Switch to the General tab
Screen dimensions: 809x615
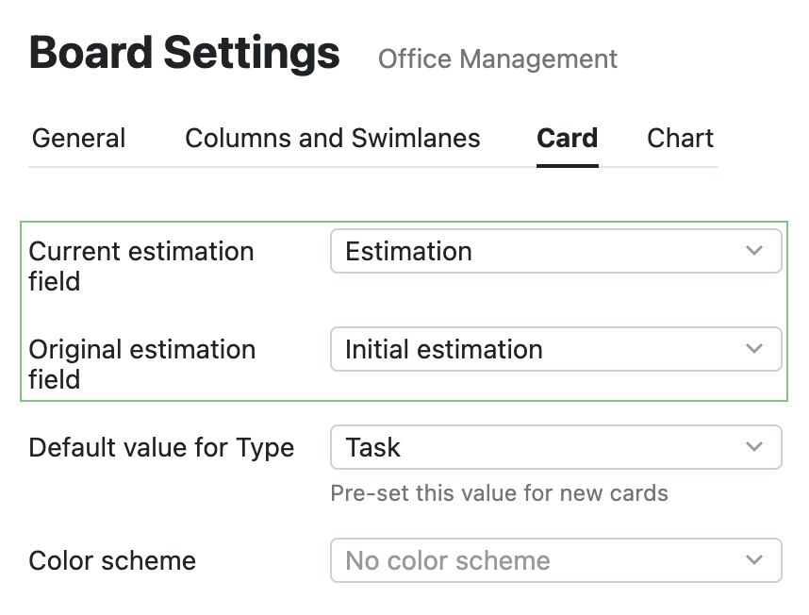coord(78,138)
